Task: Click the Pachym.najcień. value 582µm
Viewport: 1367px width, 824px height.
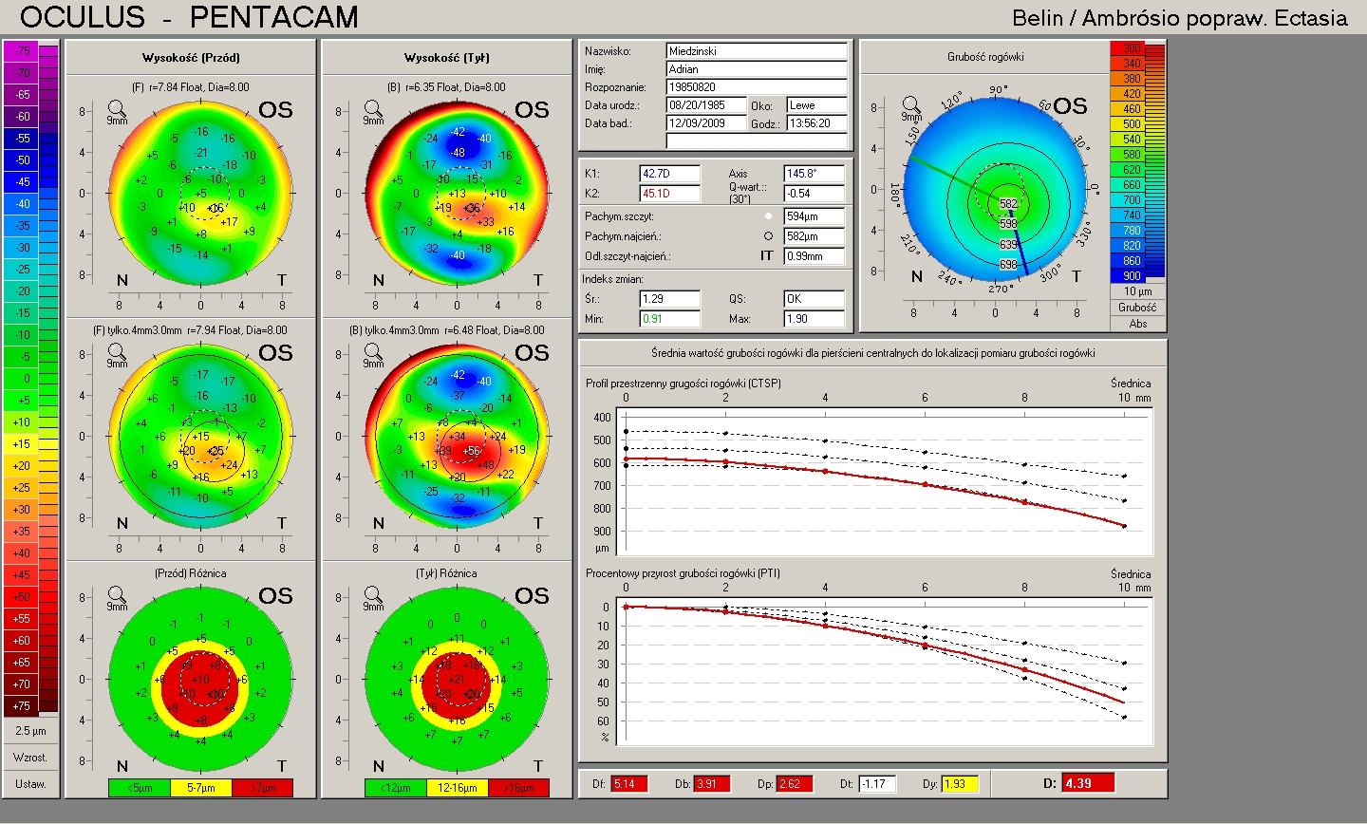Action: (815, 236)
